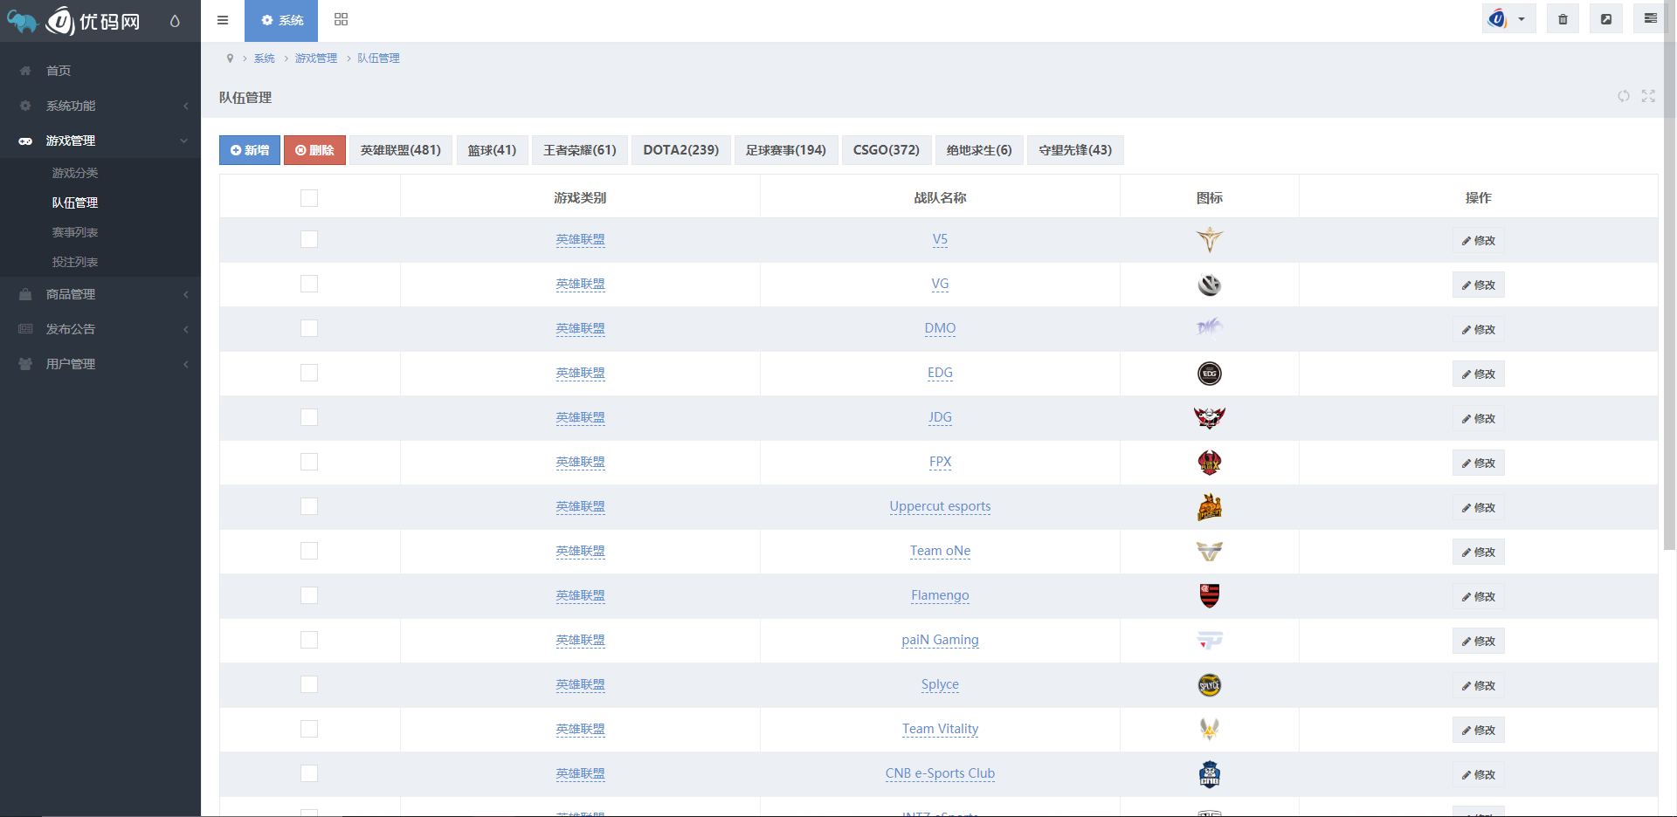Click 修改 for the V5 row
The width and height of the screenshot is (1677, 817).
pos(1479,240)
